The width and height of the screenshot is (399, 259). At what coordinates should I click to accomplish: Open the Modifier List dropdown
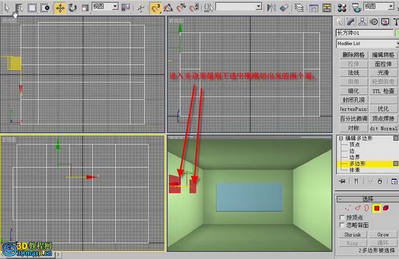(368, 44)
